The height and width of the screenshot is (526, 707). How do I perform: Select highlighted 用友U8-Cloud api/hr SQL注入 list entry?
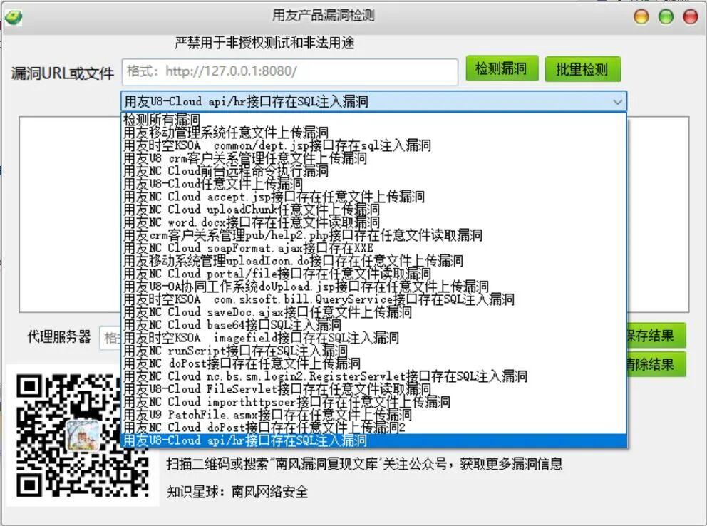point(373,440)
